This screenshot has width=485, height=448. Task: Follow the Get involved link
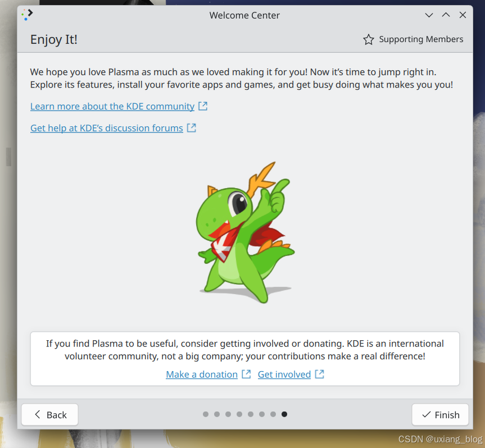pyautogui.click(x=284, y=374)
